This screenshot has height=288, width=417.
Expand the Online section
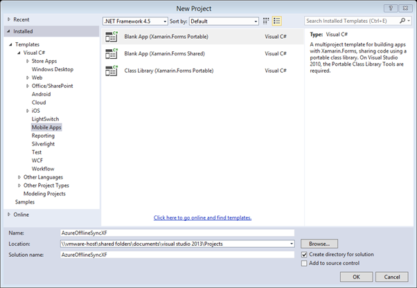(9, 215)
